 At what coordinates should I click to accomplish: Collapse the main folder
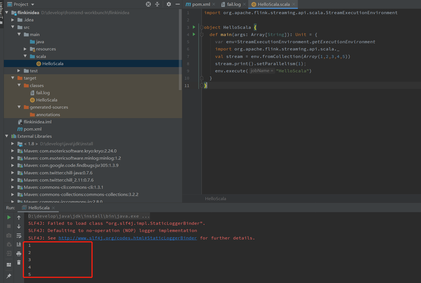(19, 34)
